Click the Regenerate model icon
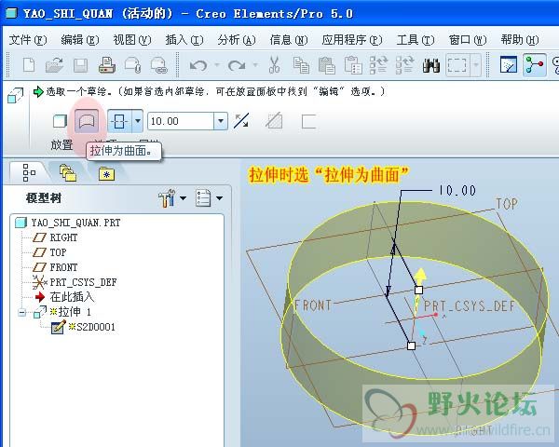 click(x=378, y=65)
